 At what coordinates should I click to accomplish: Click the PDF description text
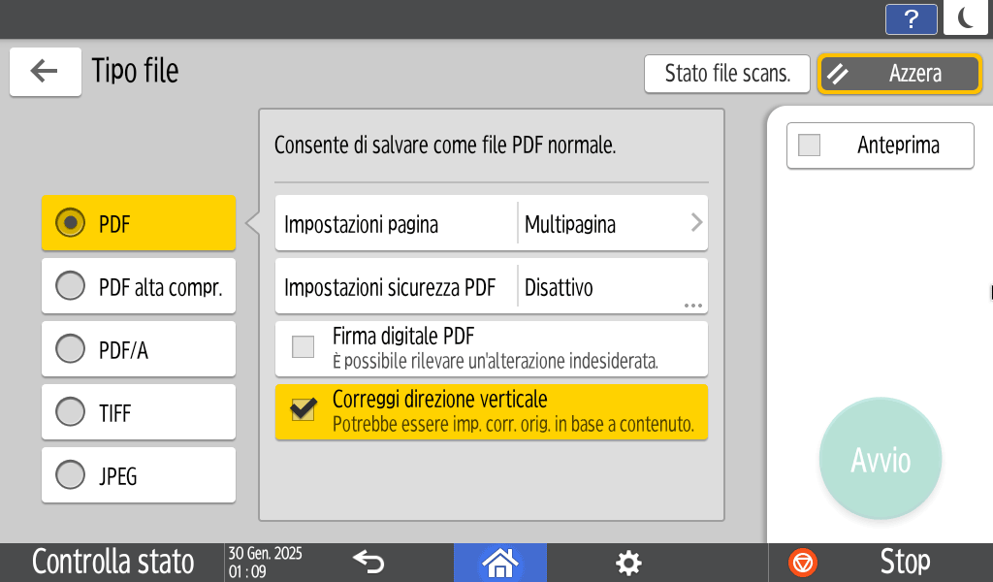(444, 145)
